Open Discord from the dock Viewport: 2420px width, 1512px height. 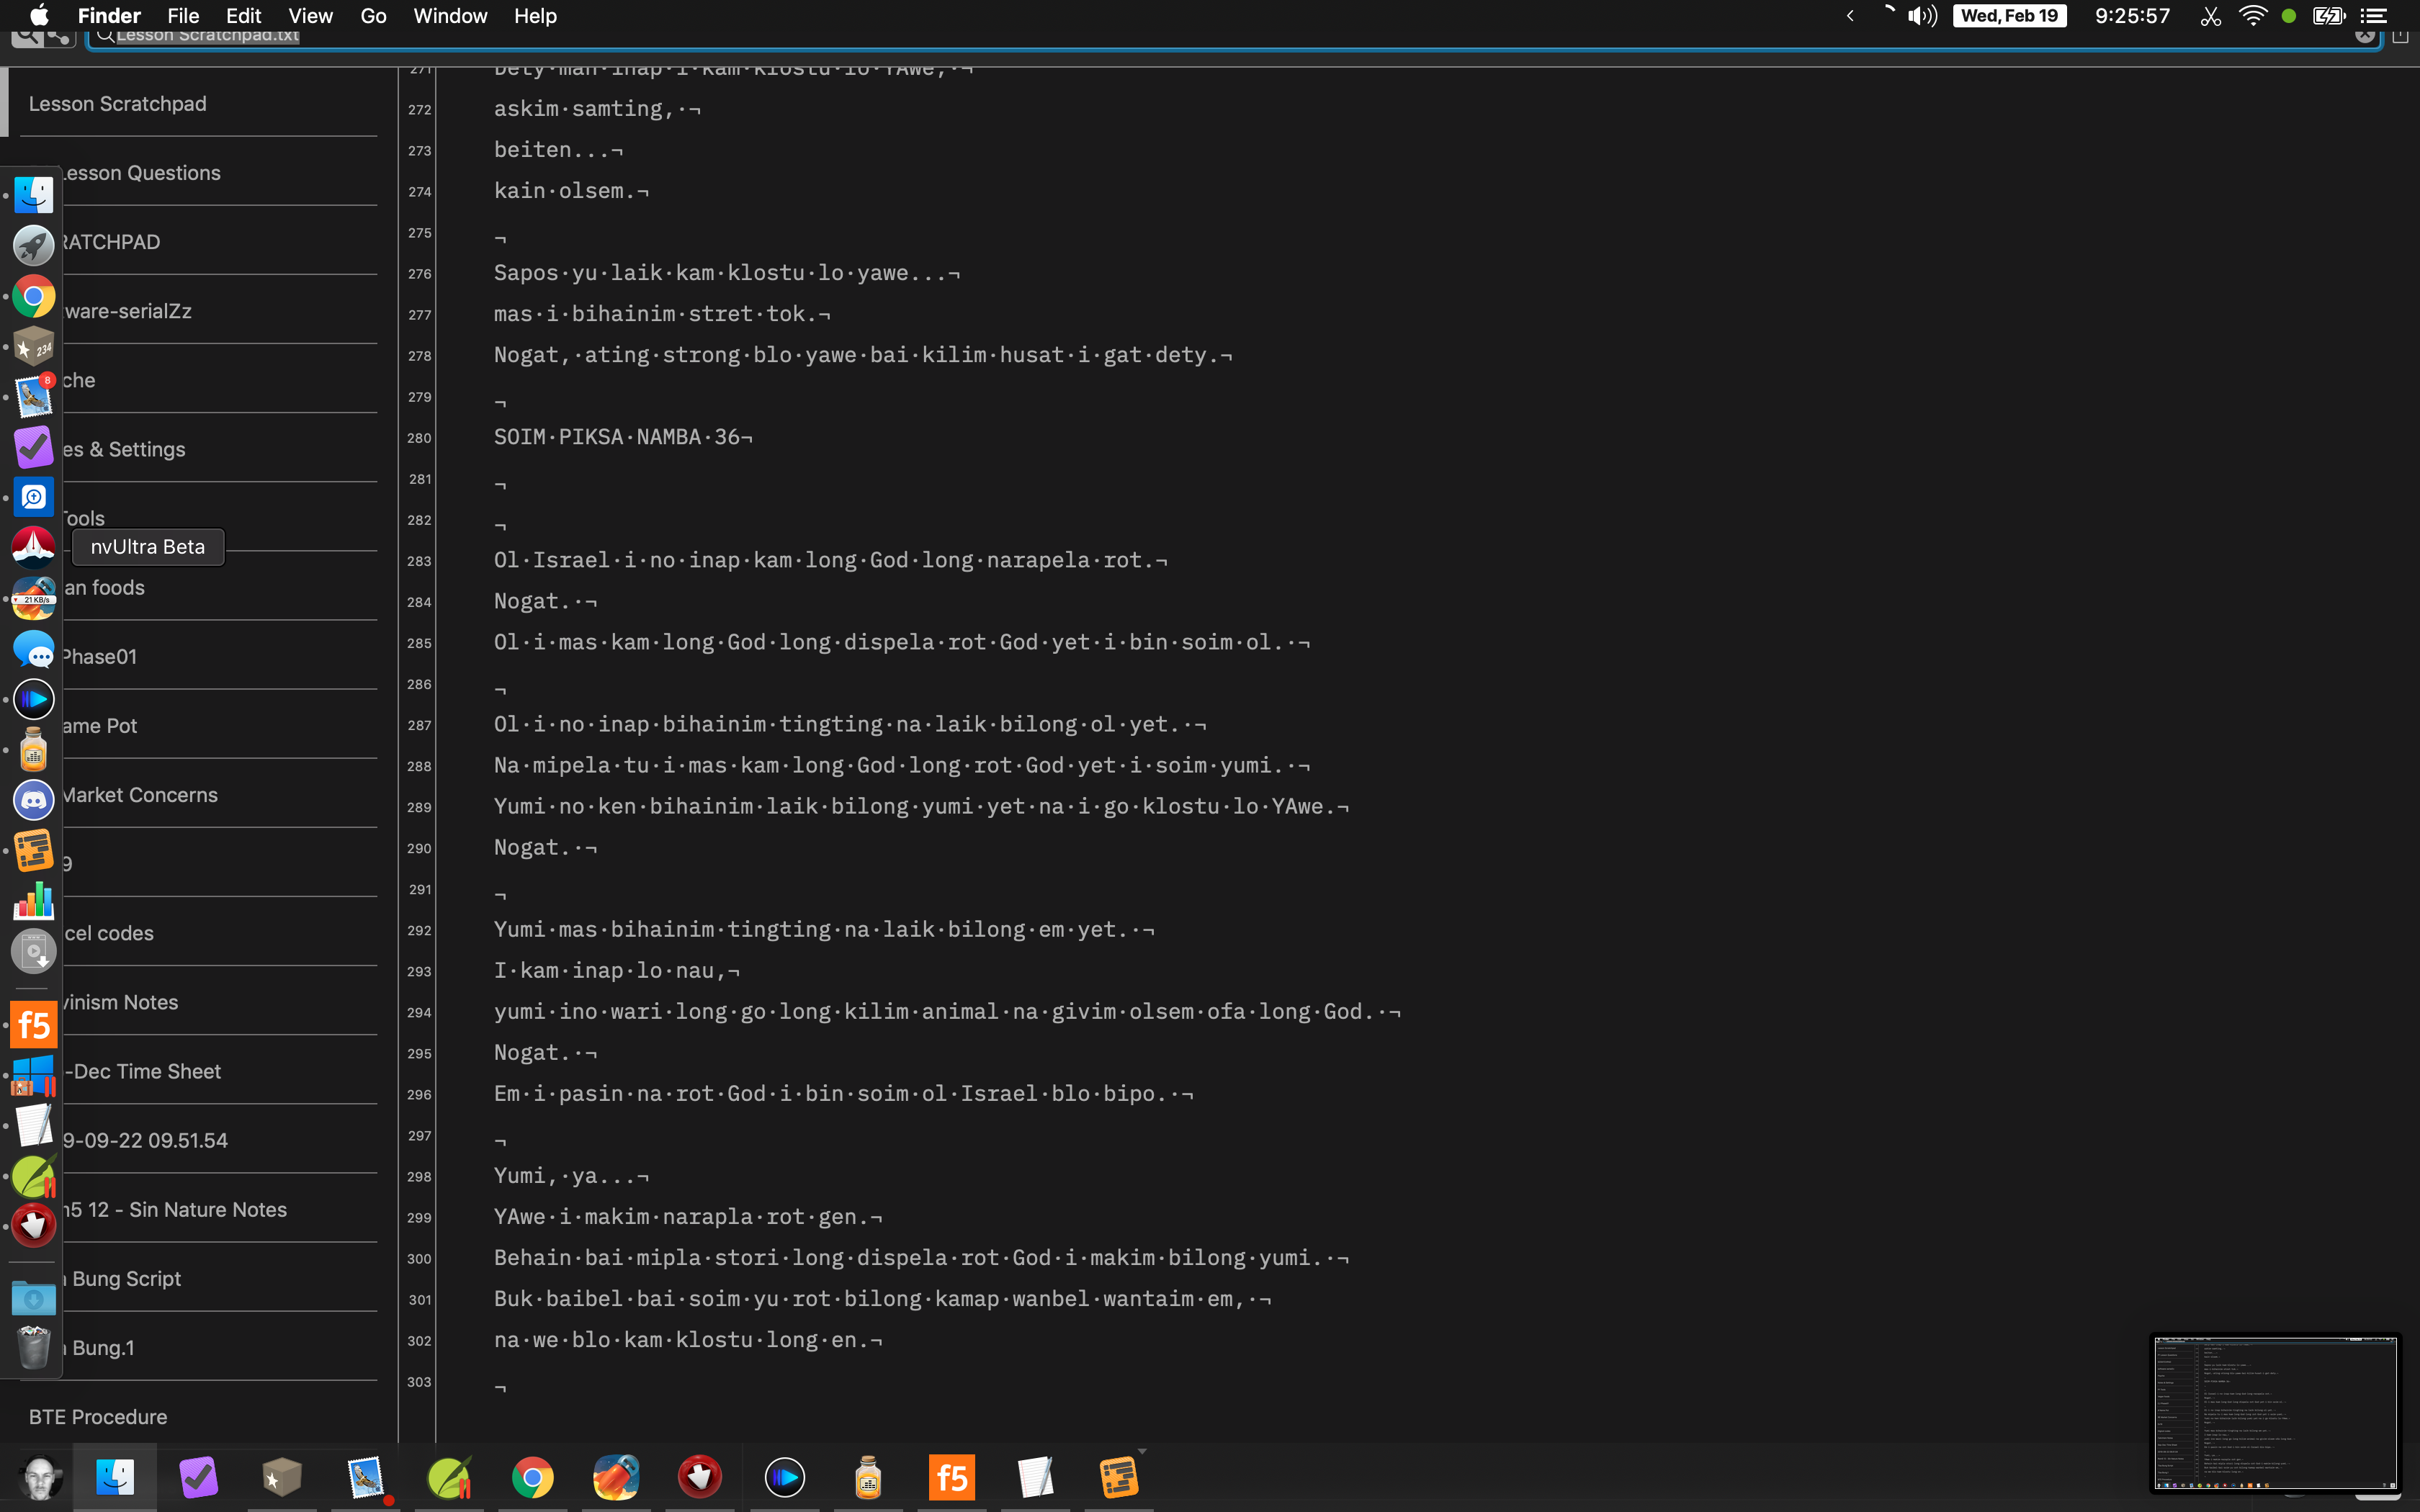pyautogui.click(x=33, y=800)
